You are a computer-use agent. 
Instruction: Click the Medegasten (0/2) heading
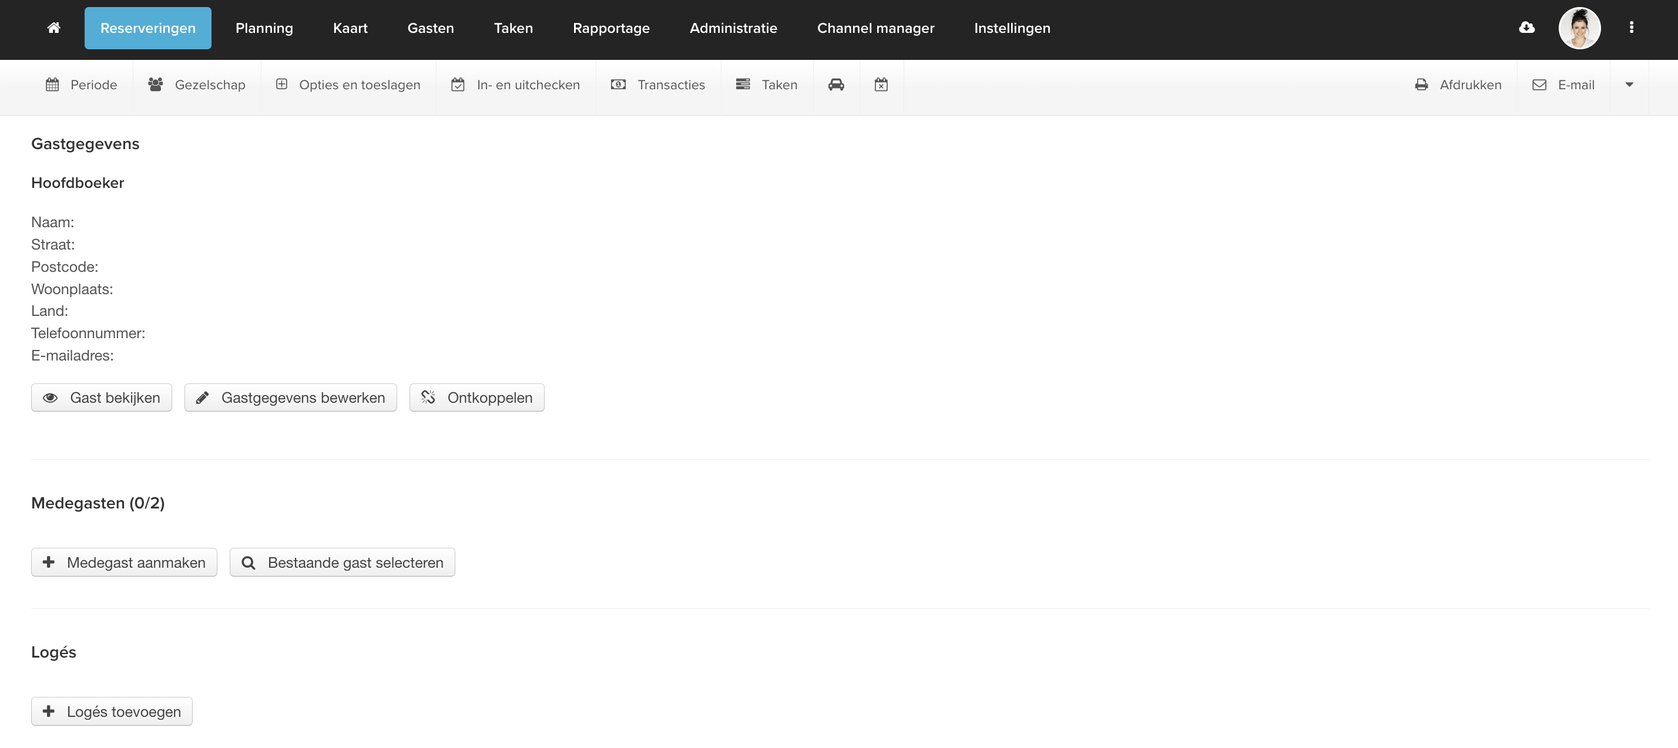[98, 503]
